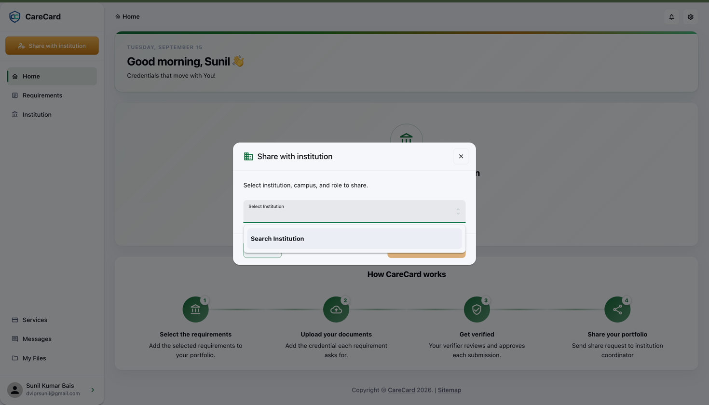Click the CareCard brand name text
This screenshot has height=405, width=709.
43,17
